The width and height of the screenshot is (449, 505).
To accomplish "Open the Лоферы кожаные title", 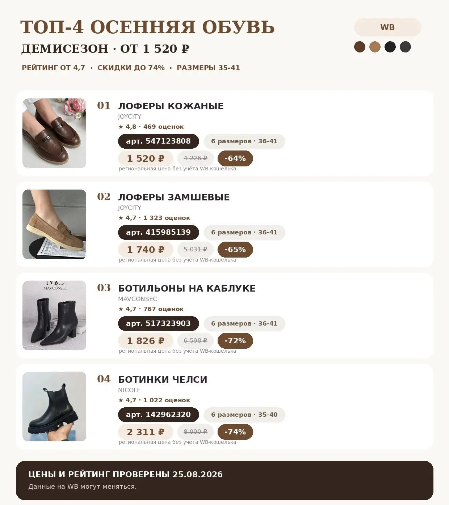I will [x=171, y=106].
